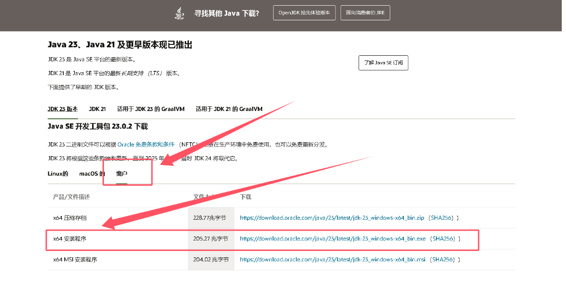Switch to the JDK 23 版本 tab
Image resolution: width=566 pixels, height=284 pixels.
pos(62,109)
